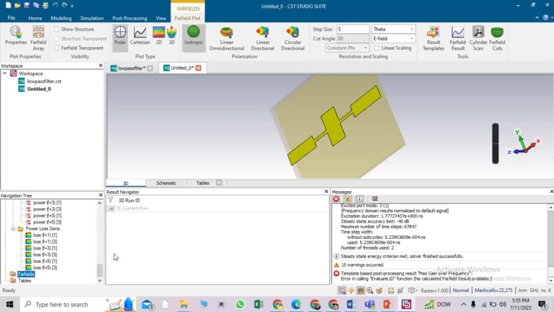Collapse the ribbon using the top-right arrow
Viewport: 554px width, 312px height.
(537, 17)
